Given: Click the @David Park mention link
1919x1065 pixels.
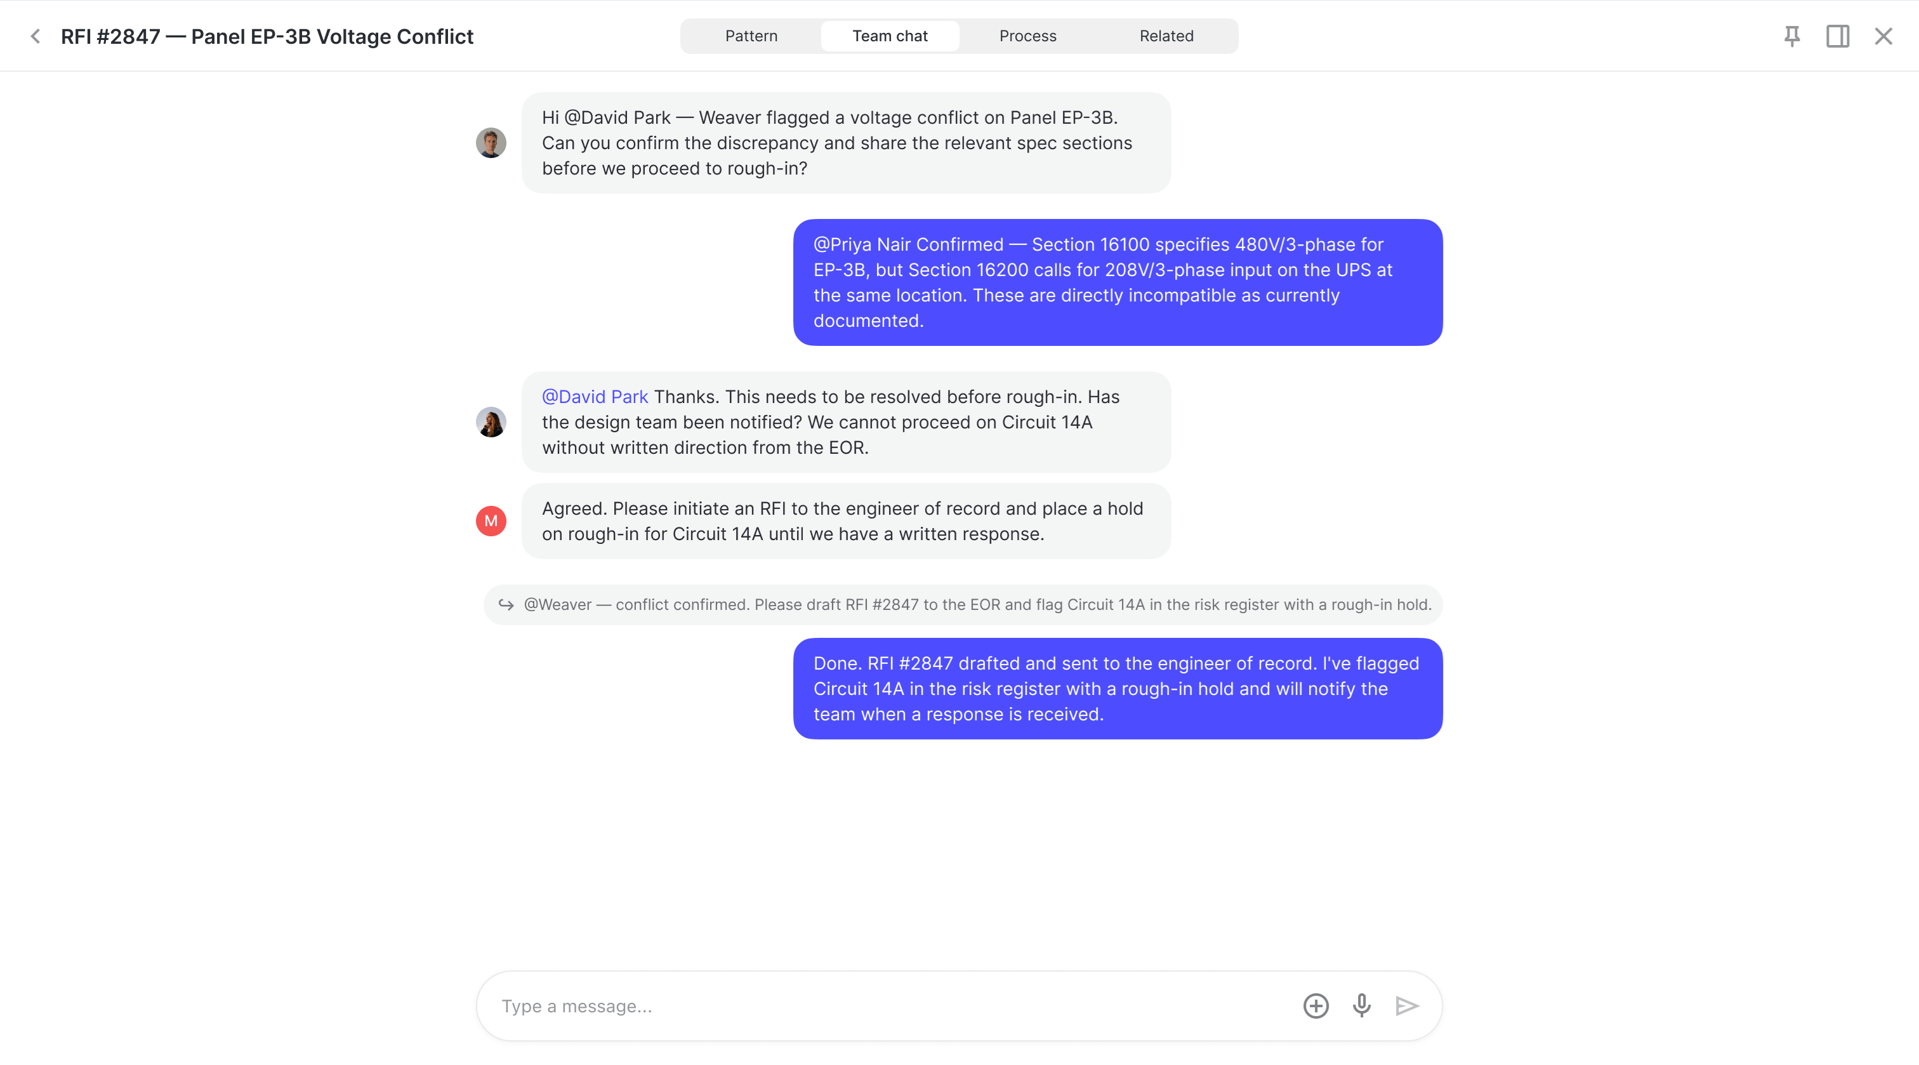Looking at the screenshot, I should tap(595, 397).
